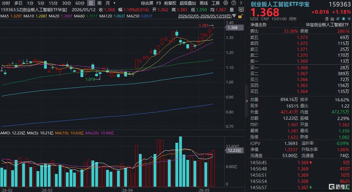Viewport: 352px width, 192px height.
Task: Switch to 多日 multi-day tab
Action: pyautogui.click(x=18, y=3)
